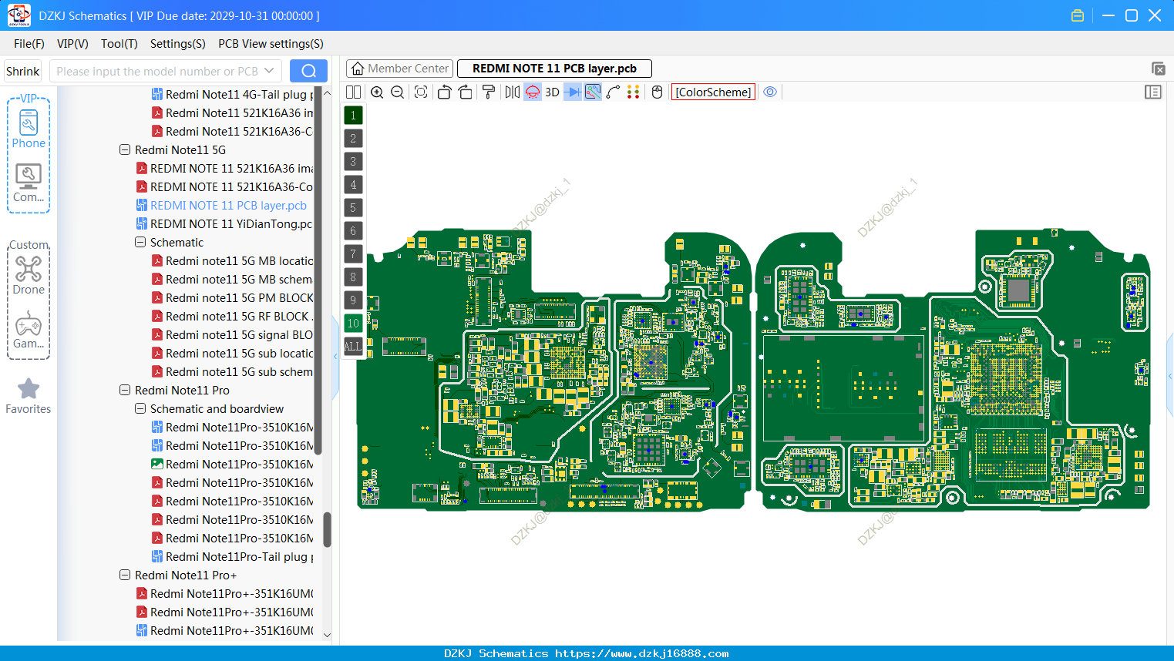Zoom out of the PCB view
The image size is (1174, 661).
pyautogui.click(x=398, y=92)
